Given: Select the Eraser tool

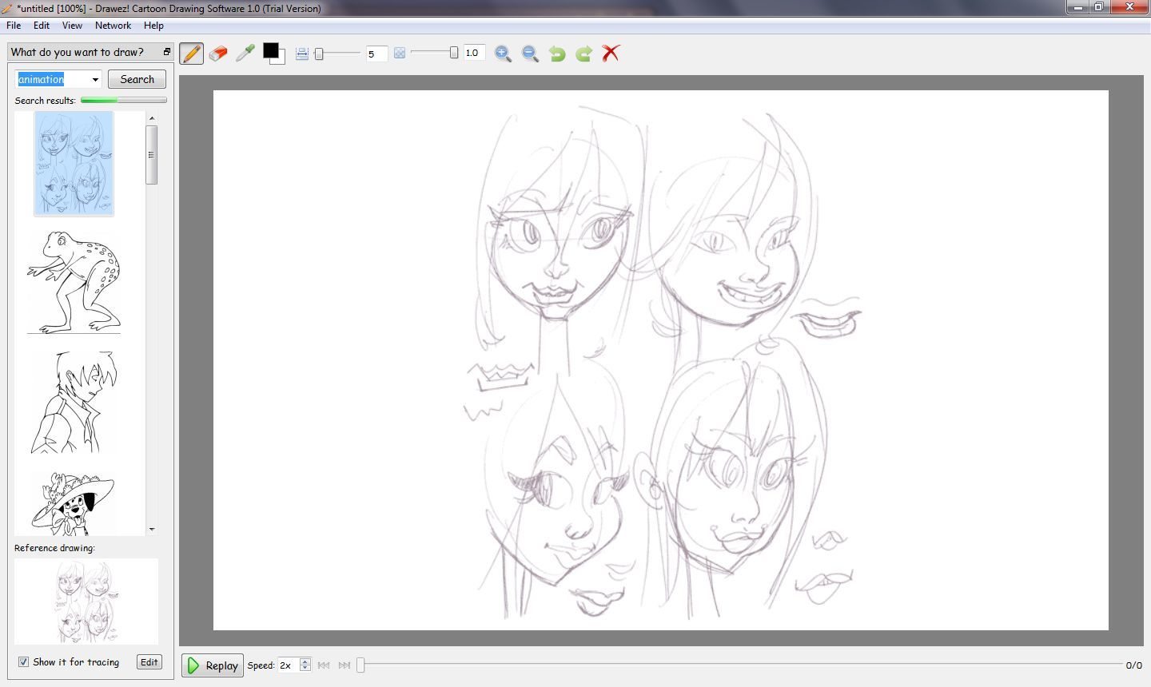Looking at the screenshot, I should point(218,54).
